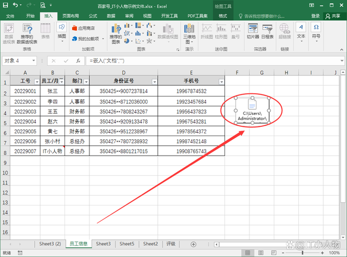The height and width of the screenshot is (257, 347).
Task: Open the Illustrations (插图) group
Action: click(x=62, y=33)
